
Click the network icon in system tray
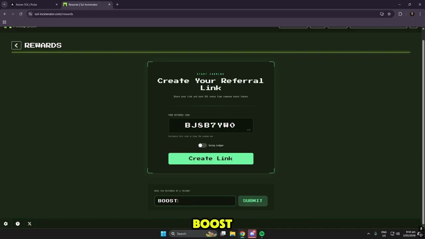[x=392, y=234]
